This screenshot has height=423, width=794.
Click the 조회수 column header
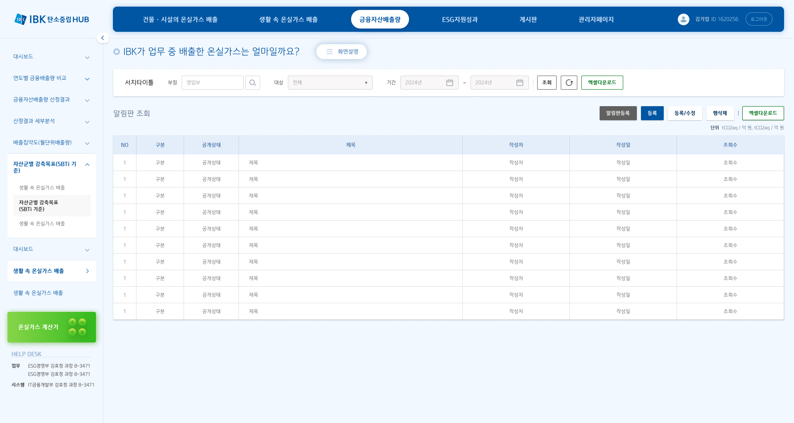(730, 145)
